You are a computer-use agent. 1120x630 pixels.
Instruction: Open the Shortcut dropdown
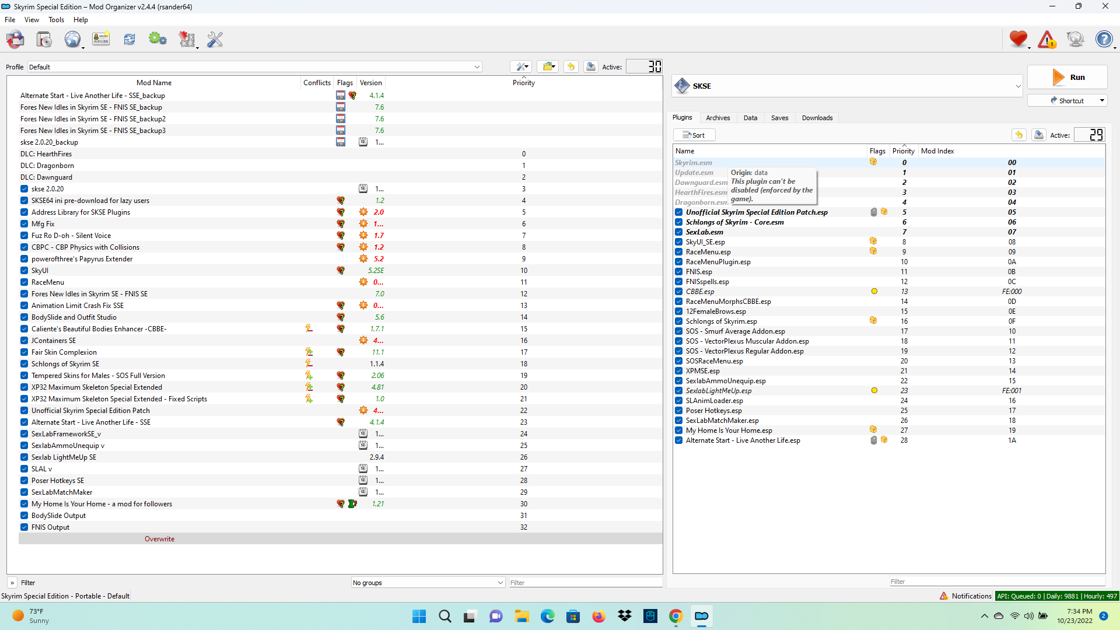tap(1067, 100)
